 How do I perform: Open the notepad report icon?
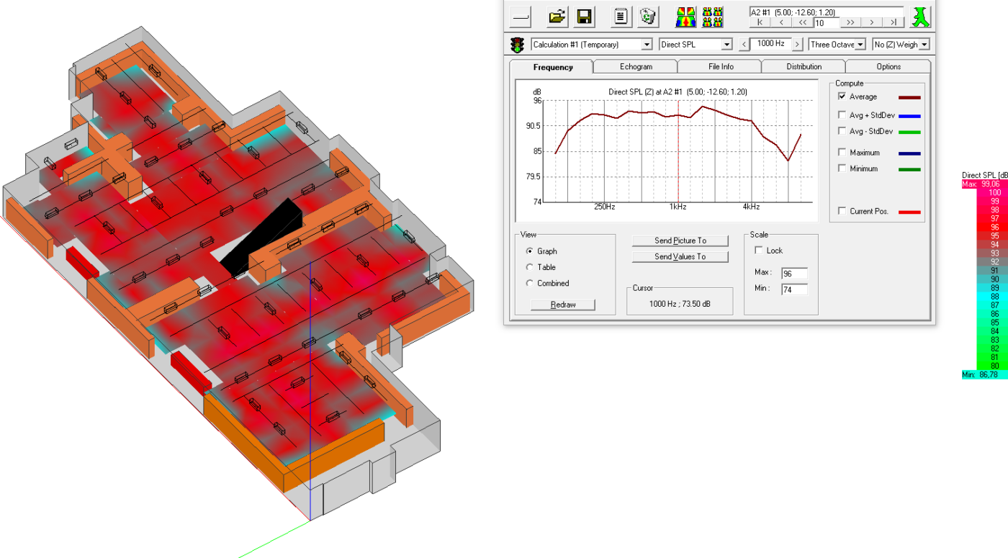621,16
